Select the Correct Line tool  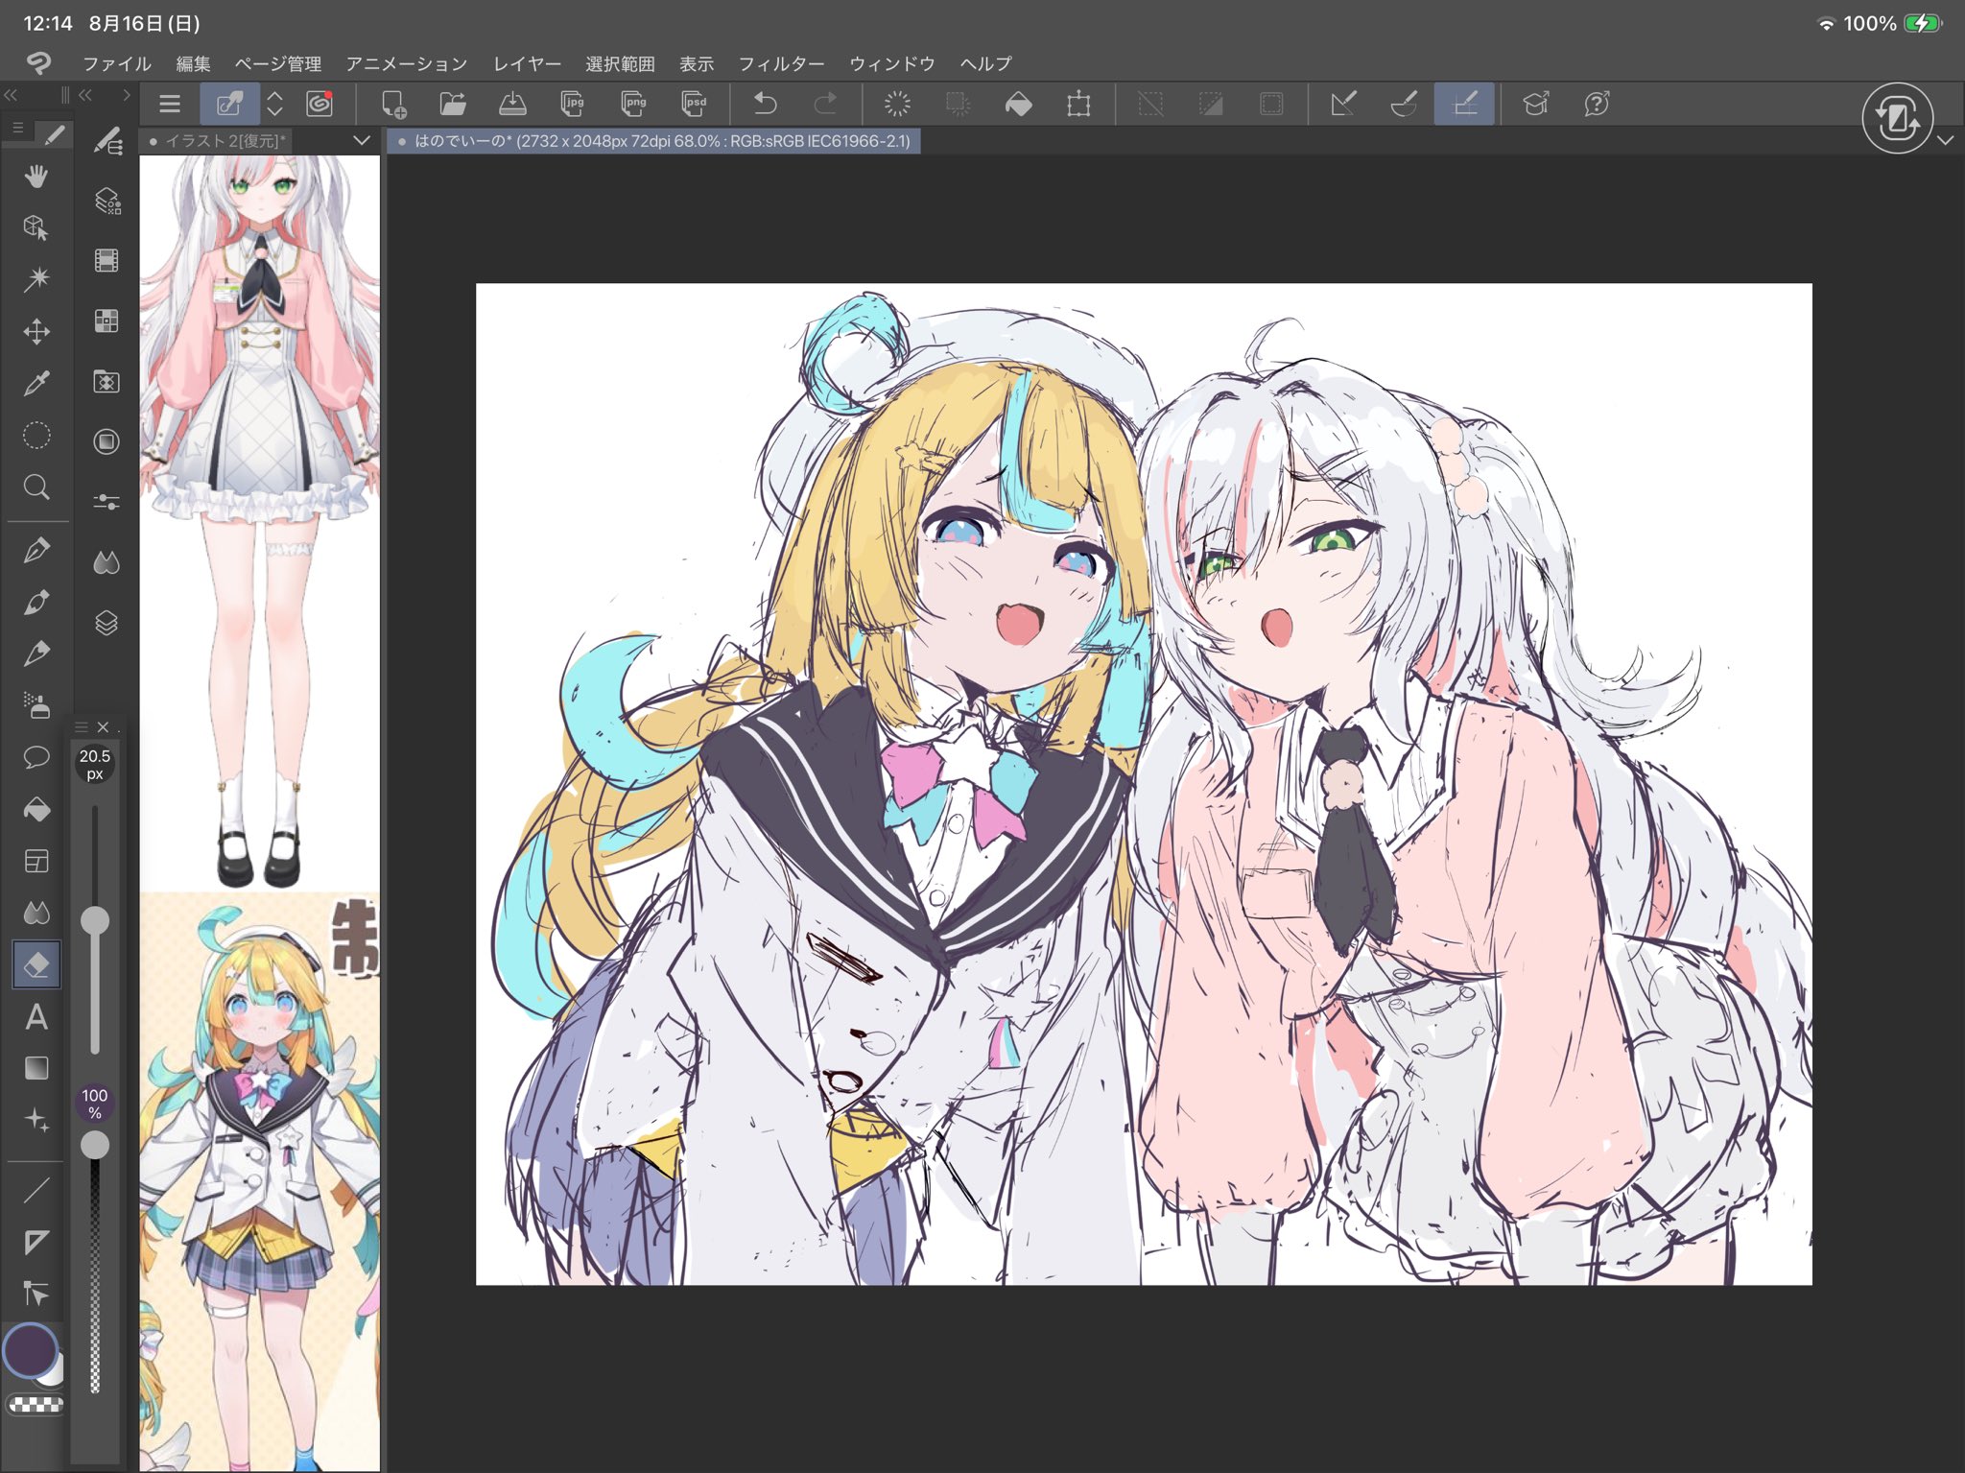pyautogui.click(x=36, y=1295)
